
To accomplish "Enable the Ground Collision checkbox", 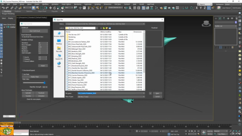I will (23, 61).
